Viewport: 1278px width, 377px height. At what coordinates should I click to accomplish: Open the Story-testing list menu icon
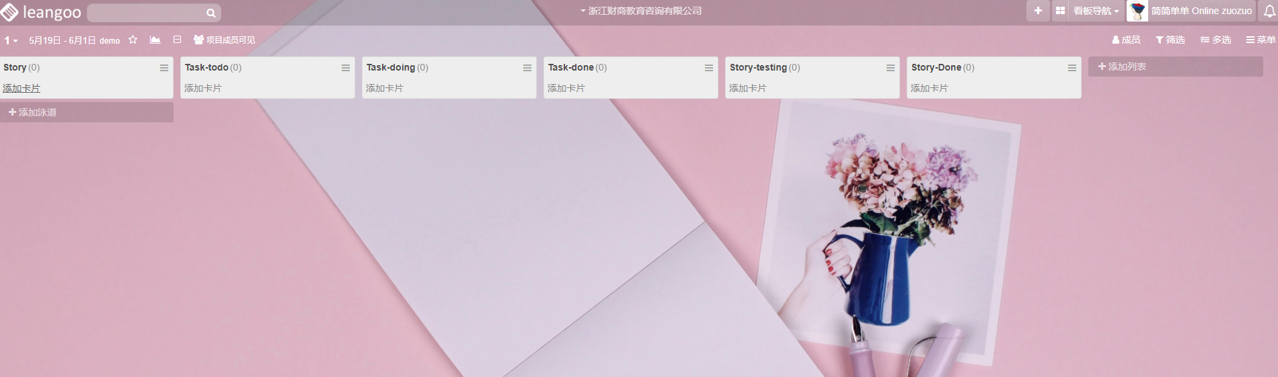pyautogui.click(x=891, y=68)
